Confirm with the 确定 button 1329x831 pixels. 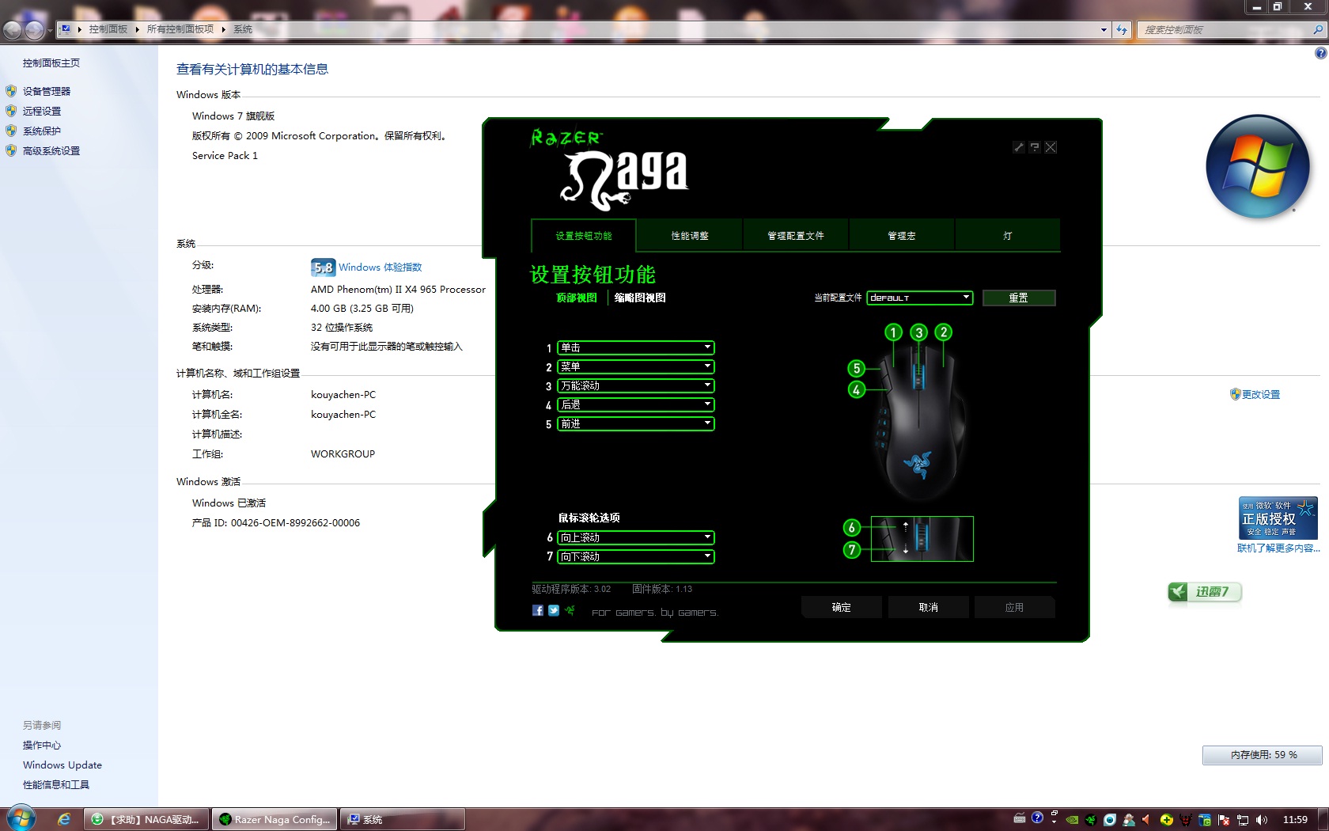(x=842, y=607)
